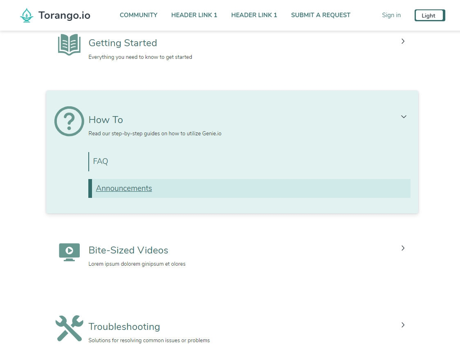Click the first Header Link 1 item
Image resolution: width=460 pixels, height=352 pixels.
[194, 15]
